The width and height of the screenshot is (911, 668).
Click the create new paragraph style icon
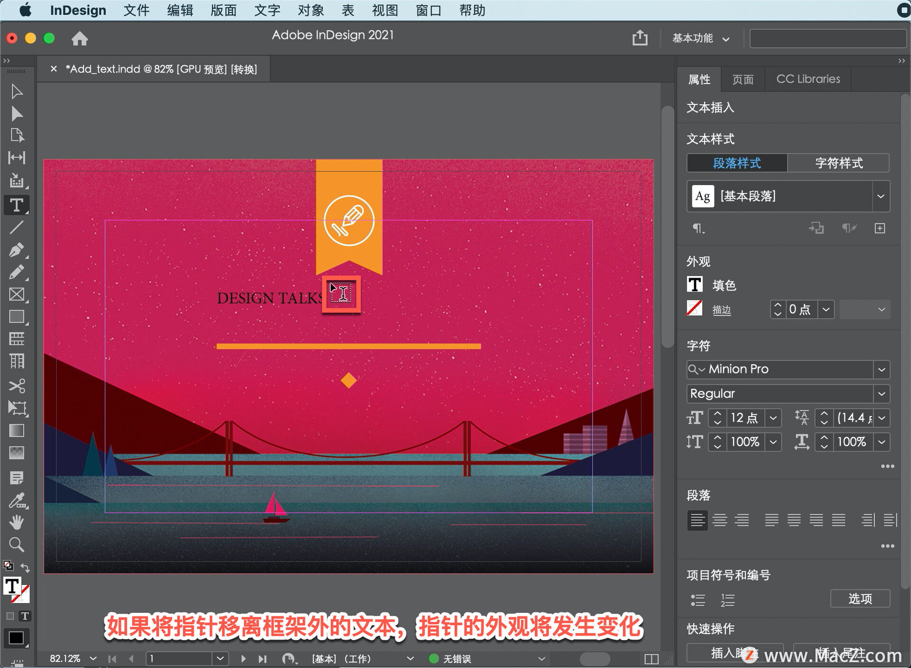tap(880, 228)
